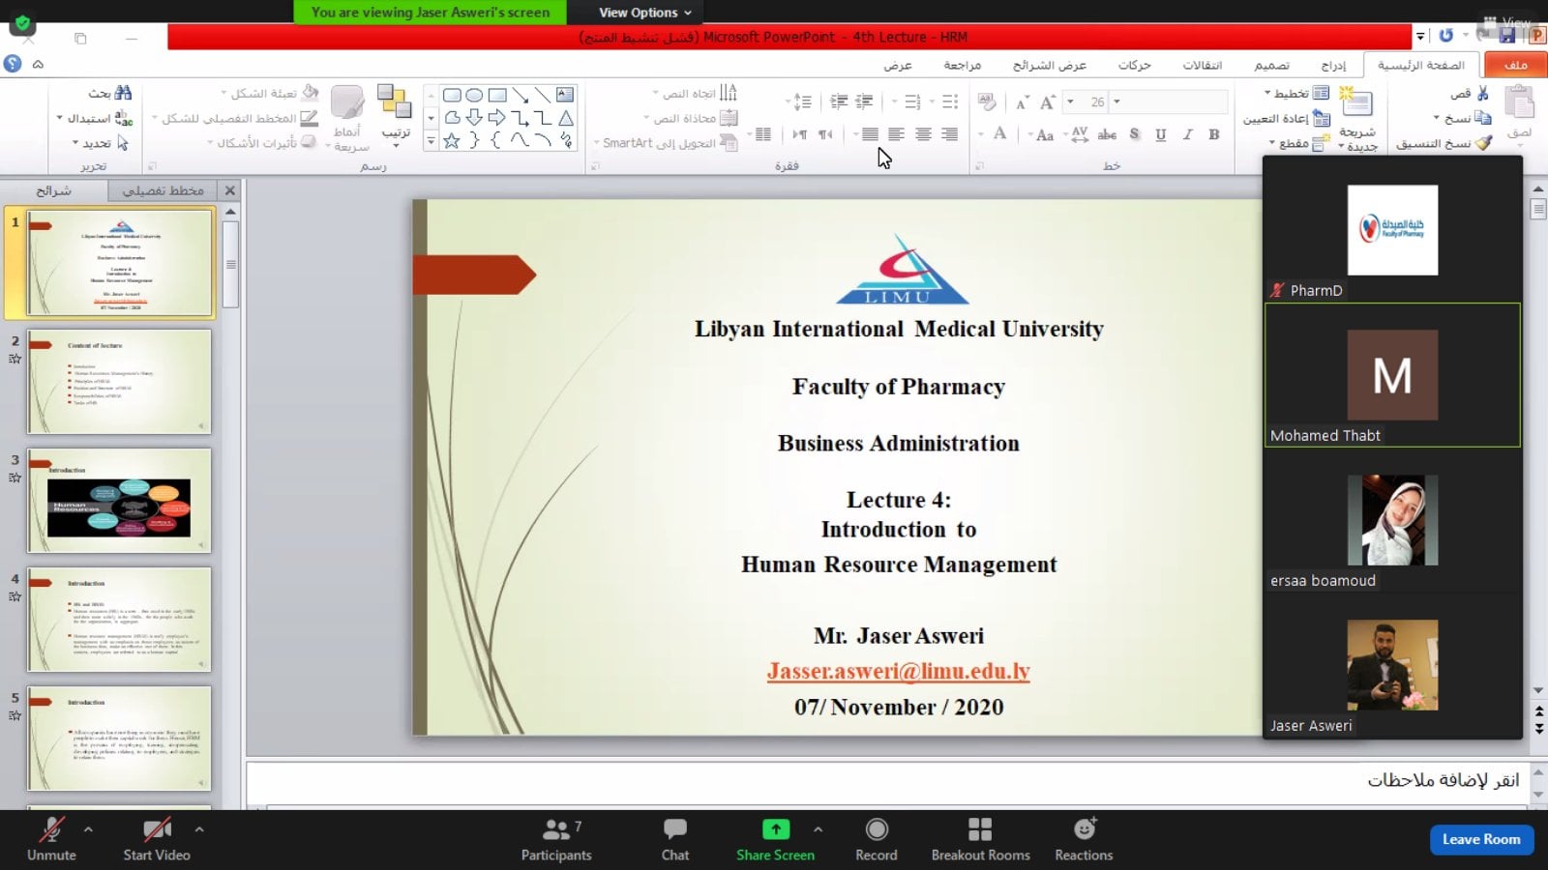Image resolution: width=1548 pixels, height=870 pixels.
Task: Unmute the microphone
Action: tap(51, 838)
